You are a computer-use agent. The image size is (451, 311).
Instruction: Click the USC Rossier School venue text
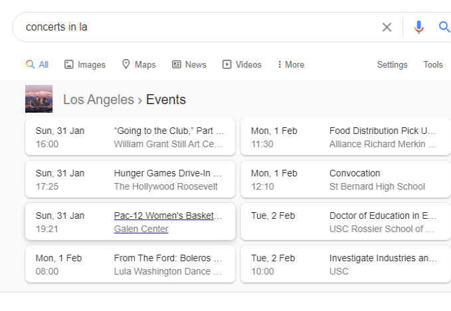point(381,229)
